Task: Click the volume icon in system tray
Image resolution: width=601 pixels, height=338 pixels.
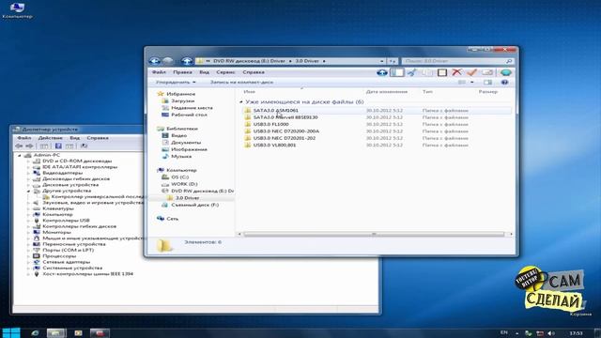Action: (x=551, y=333)
